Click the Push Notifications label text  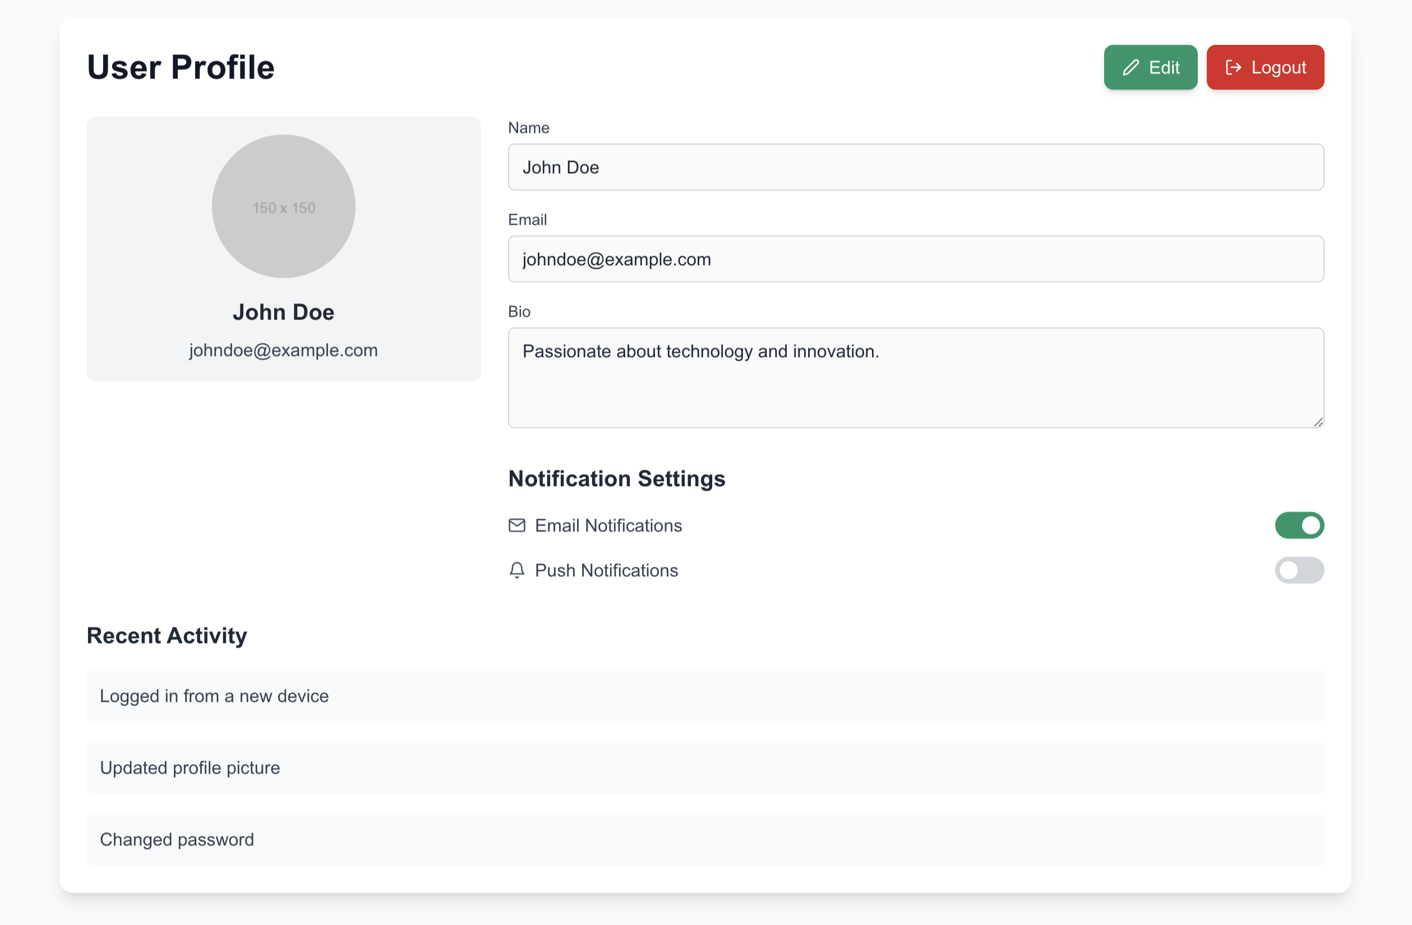[x=606, y=570]
